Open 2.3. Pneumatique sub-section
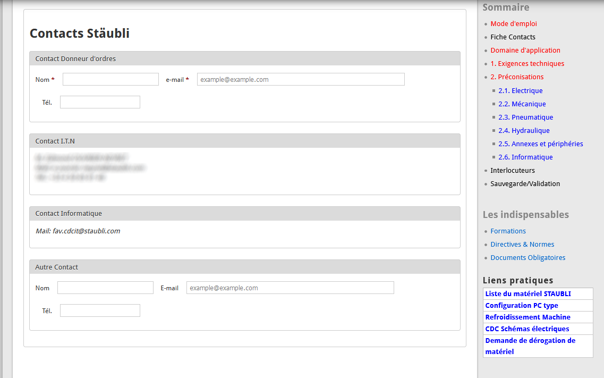Viewport: 604px width, 378px height. [526, 117]
